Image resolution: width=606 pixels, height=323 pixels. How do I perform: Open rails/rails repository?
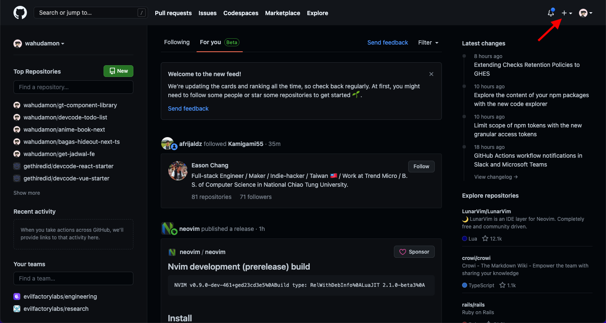click(473, 305)
